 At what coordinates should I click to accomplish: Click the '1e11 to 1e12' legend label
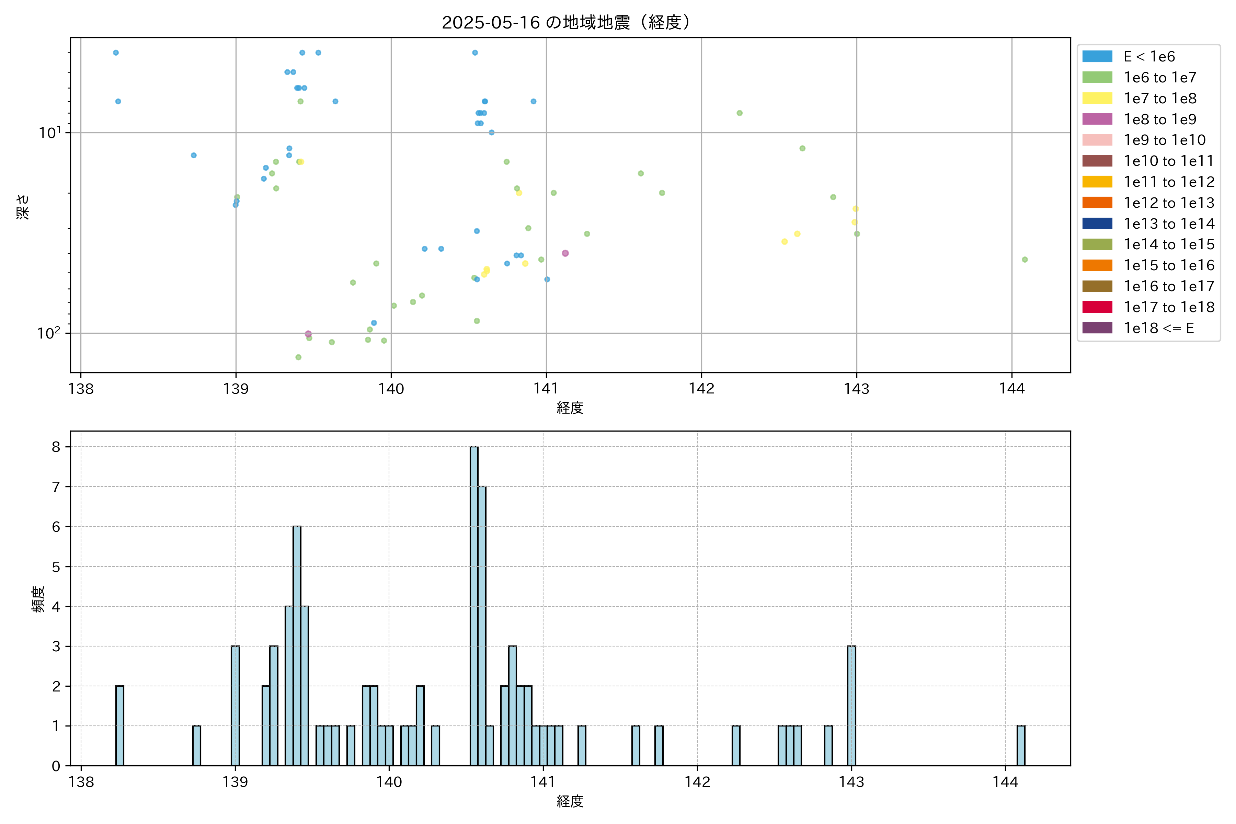pyautogui.click(x=1169, y=182)
